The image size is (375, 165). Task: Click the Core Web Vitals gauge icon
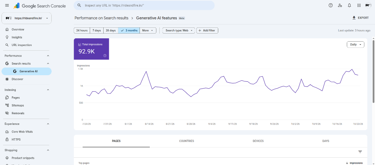point(7,132)
